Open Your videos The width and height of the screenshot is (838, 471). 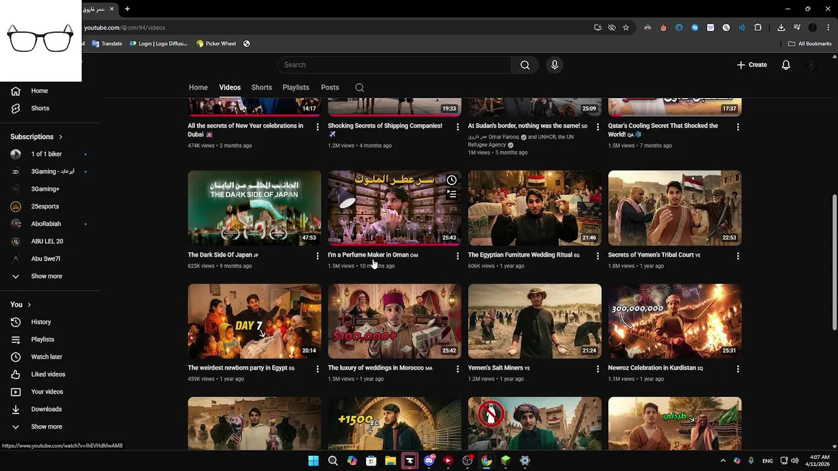point(50,392)
